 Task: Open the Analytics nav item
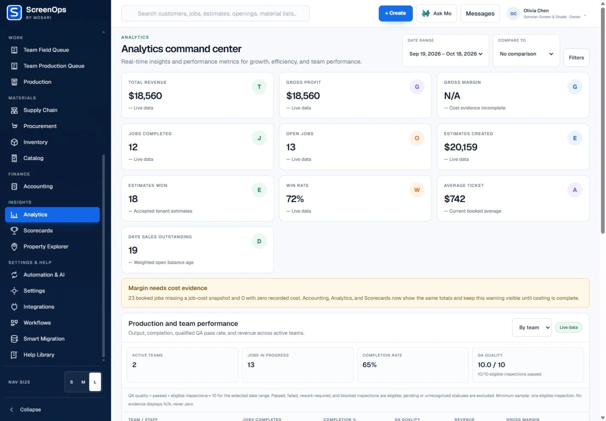click(52, 215)
